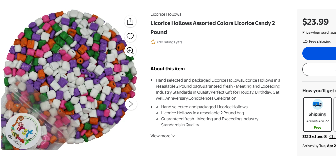Click the About this item heading

167,69
